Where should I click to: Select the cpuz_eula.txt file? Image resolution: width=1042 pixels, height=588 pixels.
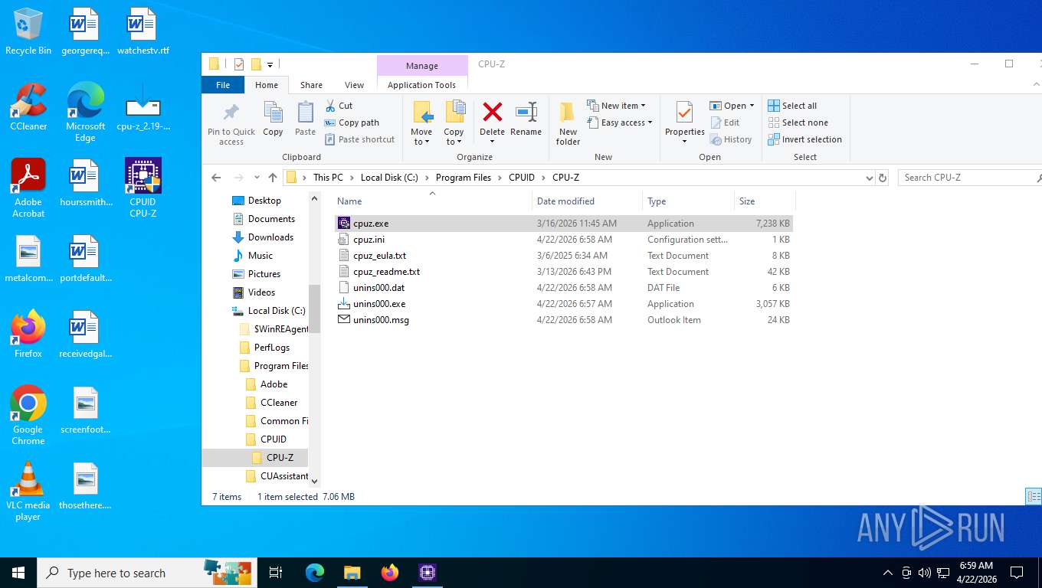click(564, 256)
